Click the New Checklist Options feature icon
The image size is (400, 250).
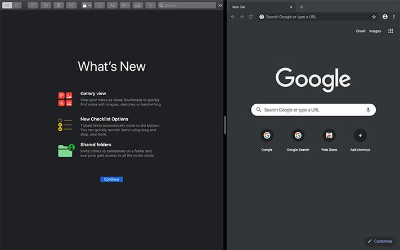[x=65, y=124]
